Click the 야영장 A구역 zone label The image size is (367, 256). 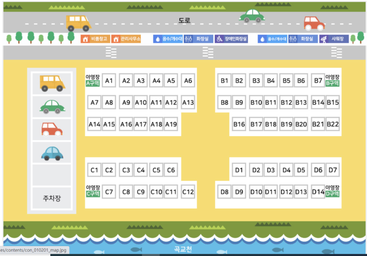tap(93, 80)
